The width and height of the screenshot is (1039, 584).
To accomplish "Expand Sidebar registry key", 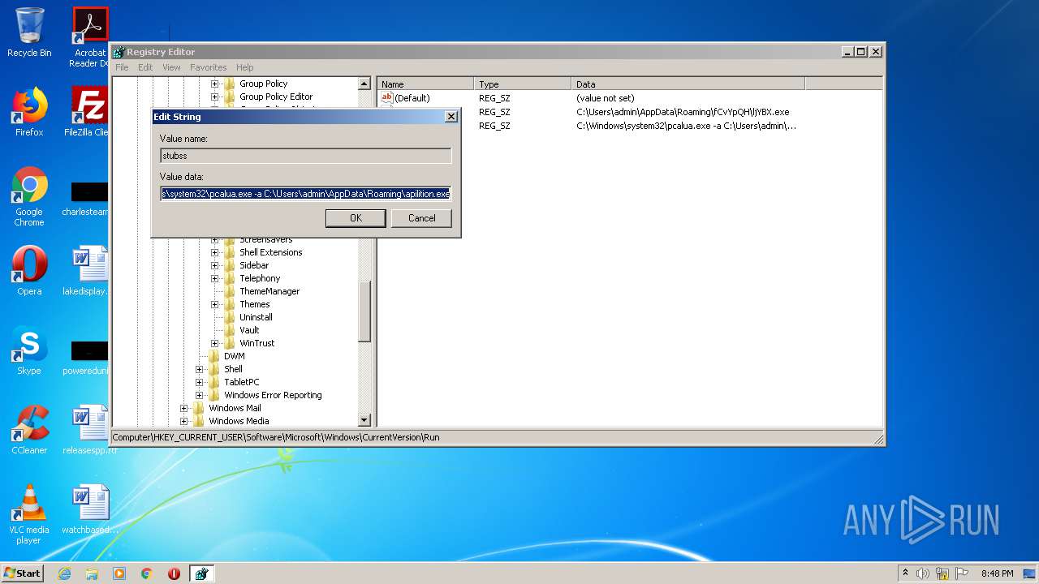I will (x=215, y=265).
